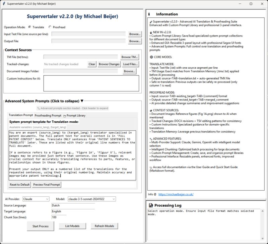Collapse the Advanced System Prompts section
The width and height of the screenshot is (268, 244).
tap(44, 101)
